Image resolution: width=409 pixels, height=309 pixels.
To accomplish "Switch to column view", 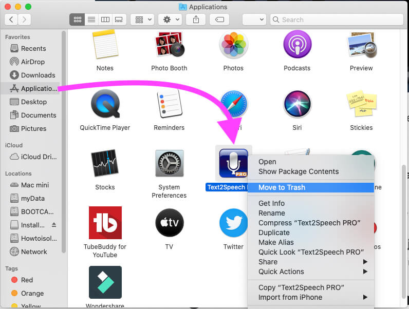I will point(105,20).
